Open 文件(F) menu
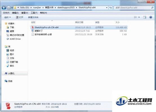 [6, 13]
